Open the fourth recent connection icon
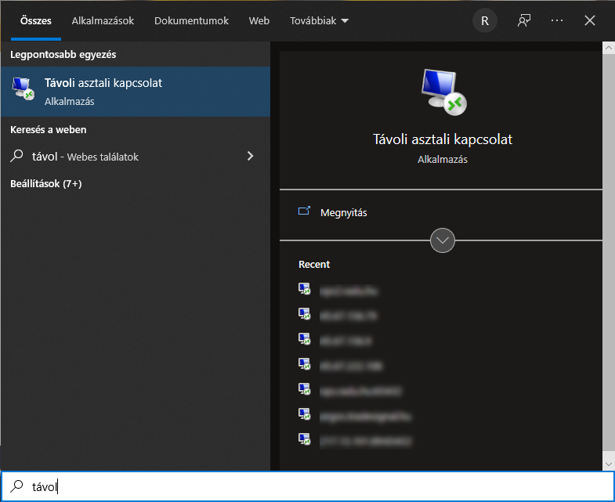 [304, 364]
